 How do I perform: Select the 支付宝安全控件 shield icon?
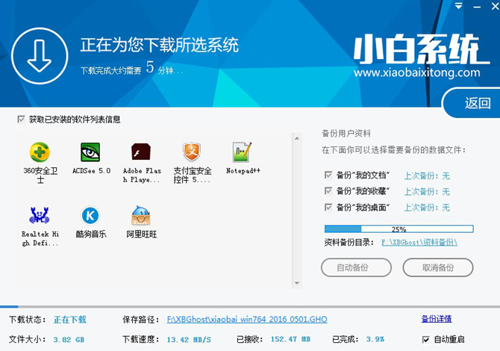[x=192, y=152]
